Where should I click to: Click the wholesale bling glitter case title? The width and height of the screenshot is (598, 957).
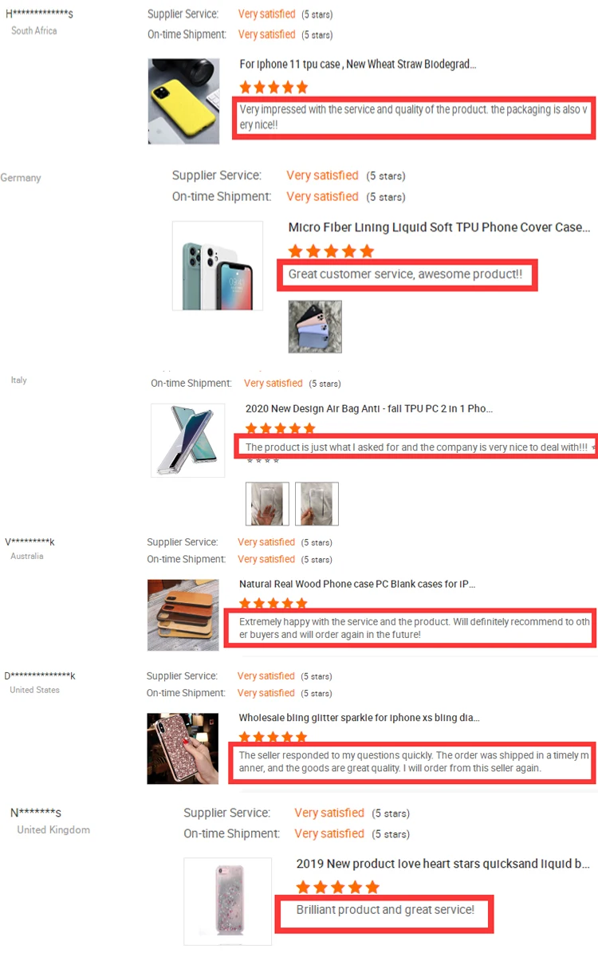pyautogui.click(x=359, y=718)
